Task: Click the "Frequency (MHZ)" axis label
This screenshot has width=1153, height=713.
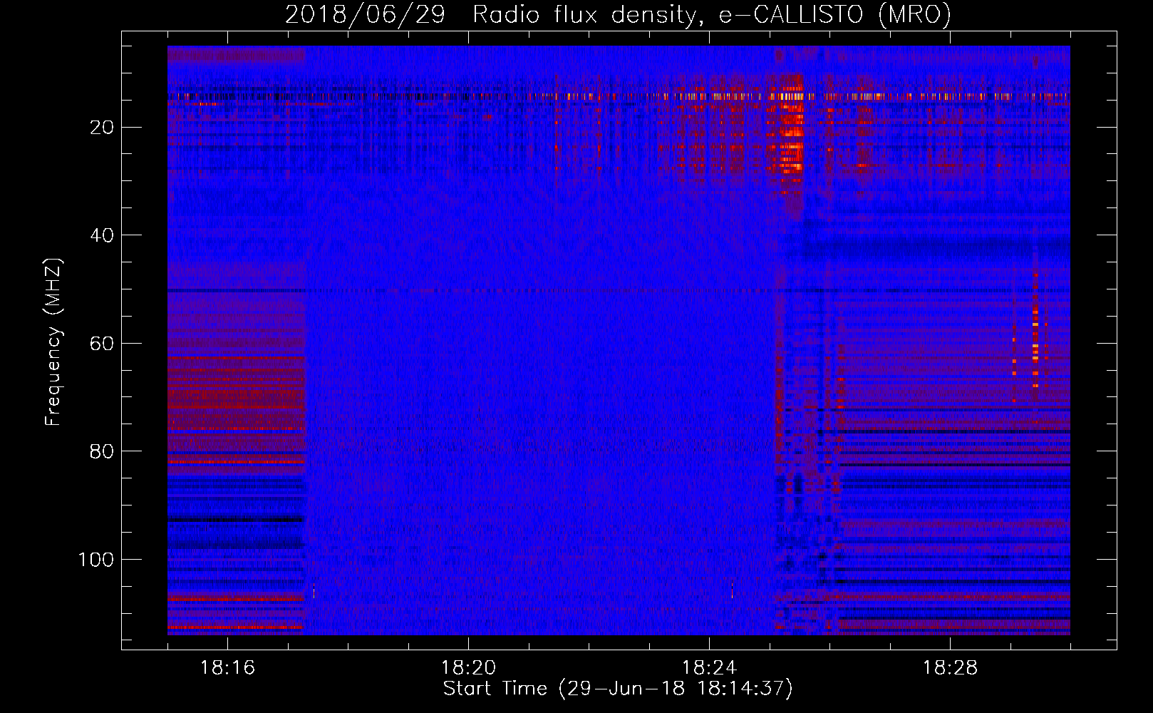Action: [53, 342]
